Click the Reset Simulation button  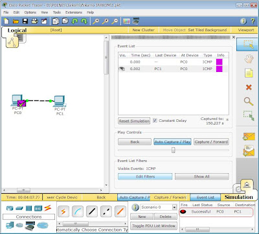pyautogui.click(x=134, y=121)
